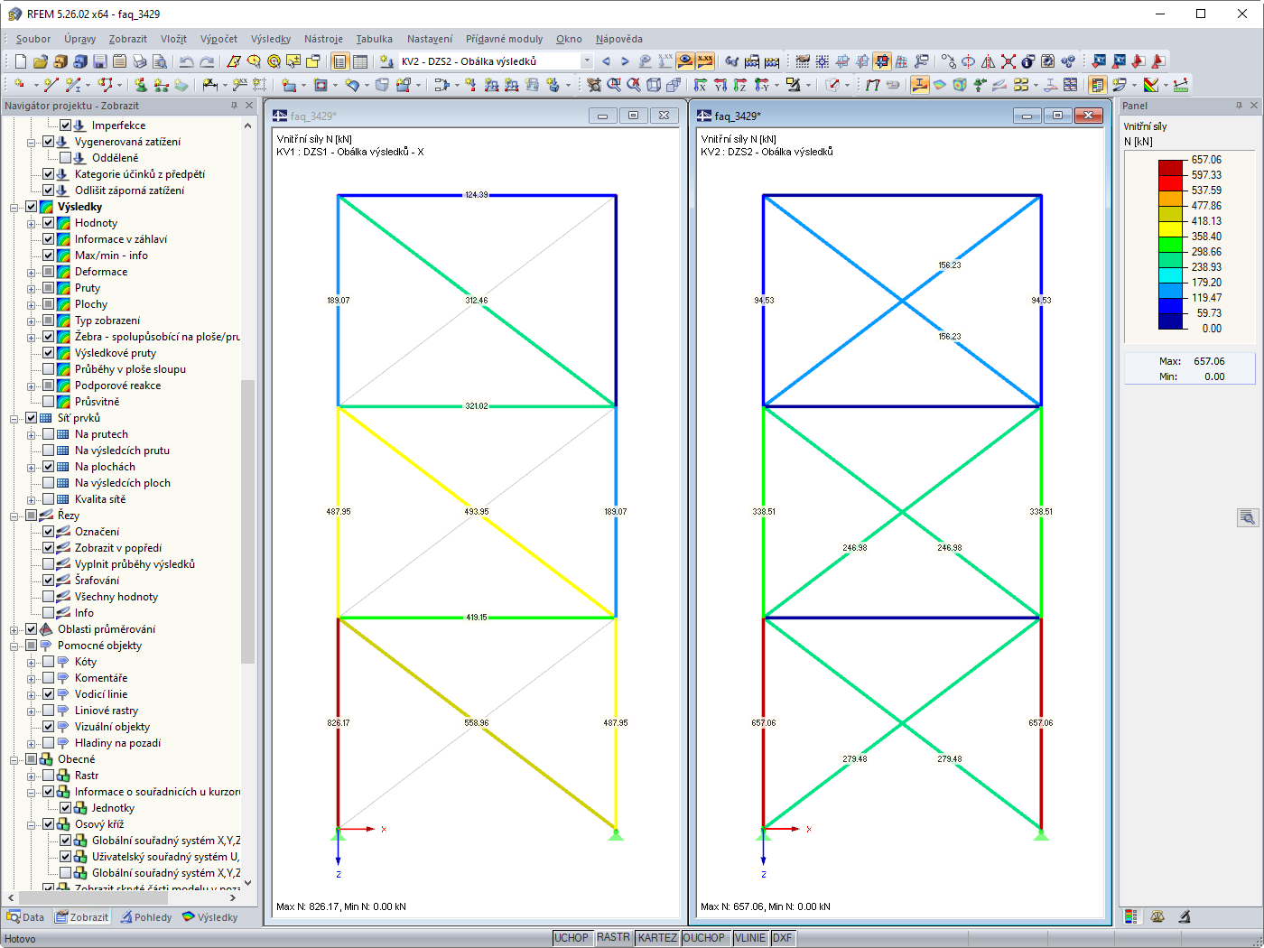Viewport: 1264px width, 948px height.
Task: Uncheck Informace v záhlaví checkbox
Action: (x=49, y=239)
